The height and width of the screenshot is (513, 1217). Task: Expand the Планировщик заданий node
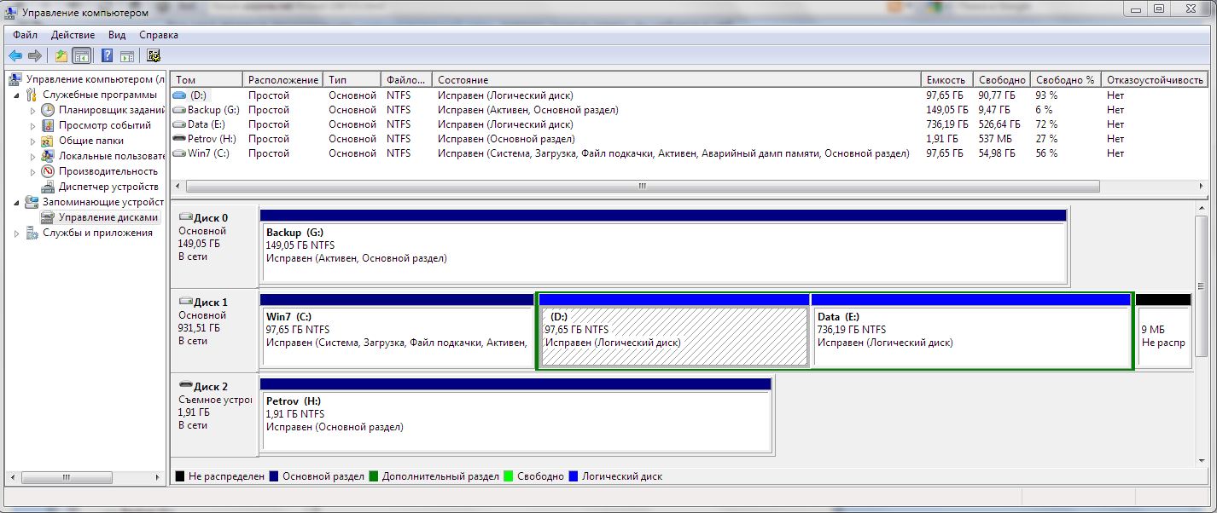point(33,110)
